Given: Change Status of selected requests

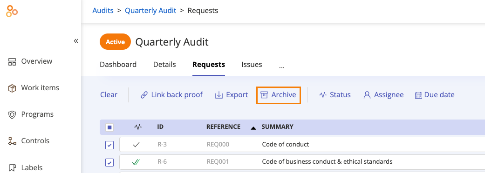Looking at the screenshot, I should click(x=335, y=95).
